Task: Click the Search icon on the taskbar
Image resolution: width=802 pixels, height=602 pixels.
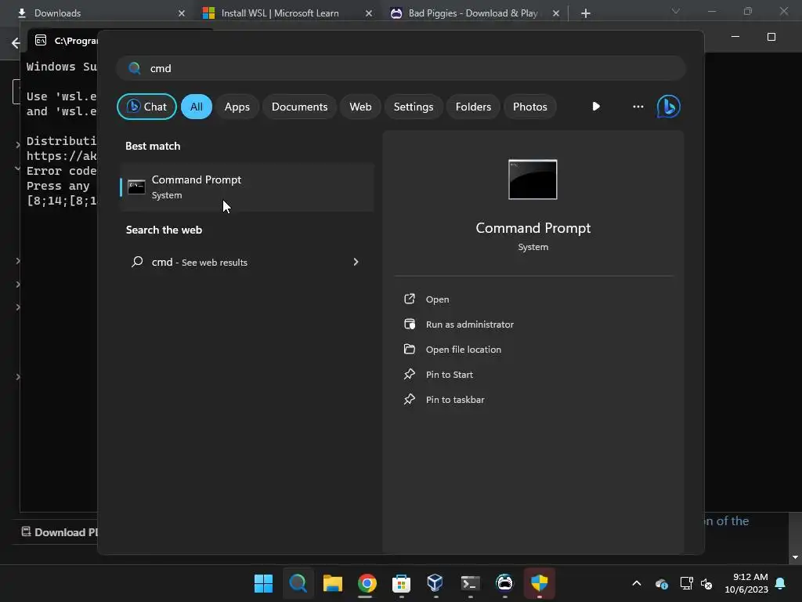Action: pos(298,583)
